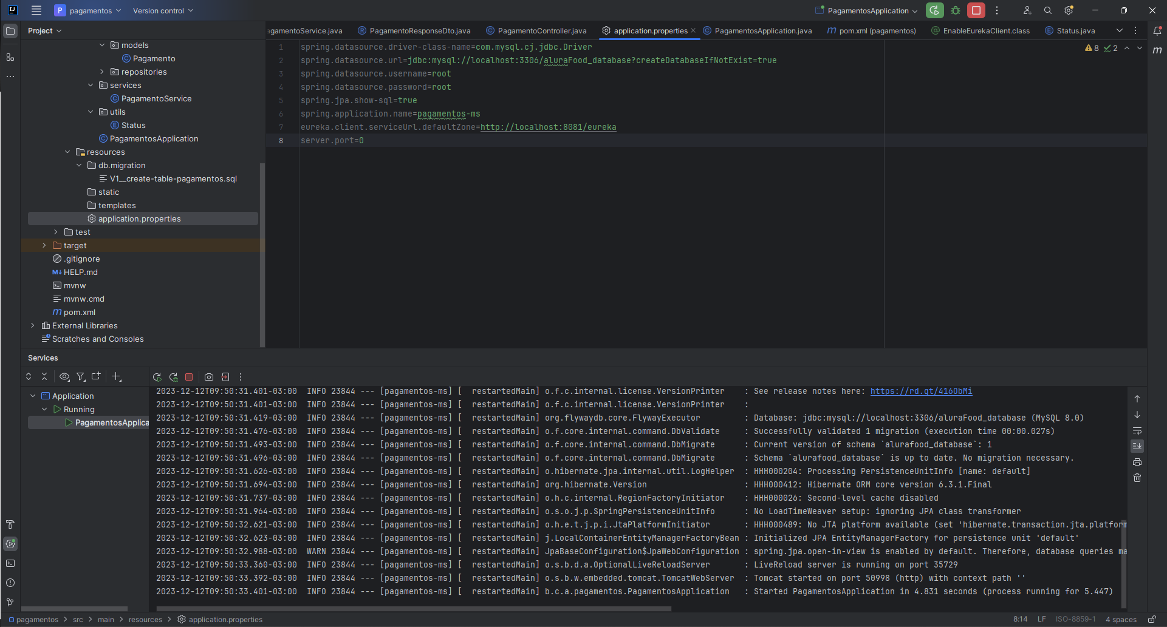
Task: Open Code With Me user icon
Action: pos(1027,10)
